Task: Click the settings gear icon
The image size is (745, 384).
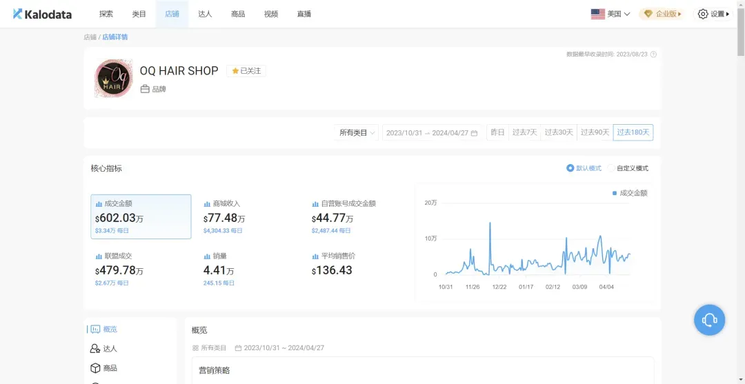Action: 703,14
